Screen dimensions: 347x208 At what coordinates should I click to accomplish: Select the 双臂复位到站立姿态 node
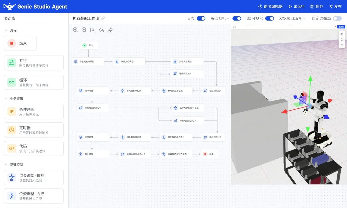(176, 154)
